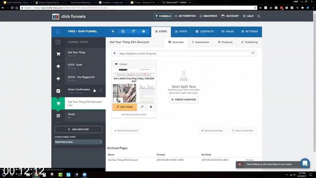Open Actionetics in top navigation
Screen dimensions: 316x178
(185, 16)
